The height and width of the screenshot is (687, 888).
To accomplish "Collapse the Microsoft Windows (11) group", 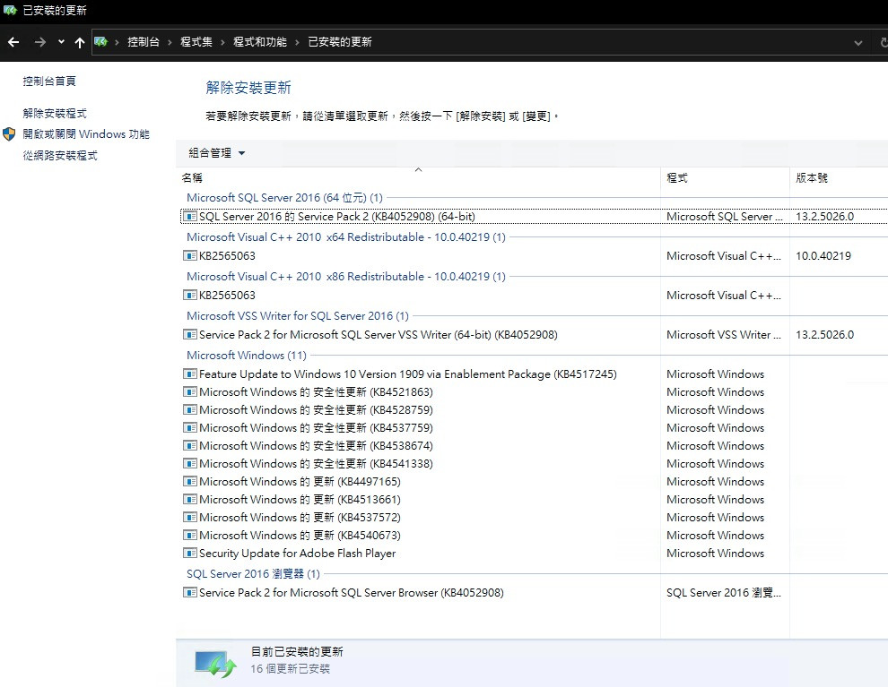I will point(247,355).
